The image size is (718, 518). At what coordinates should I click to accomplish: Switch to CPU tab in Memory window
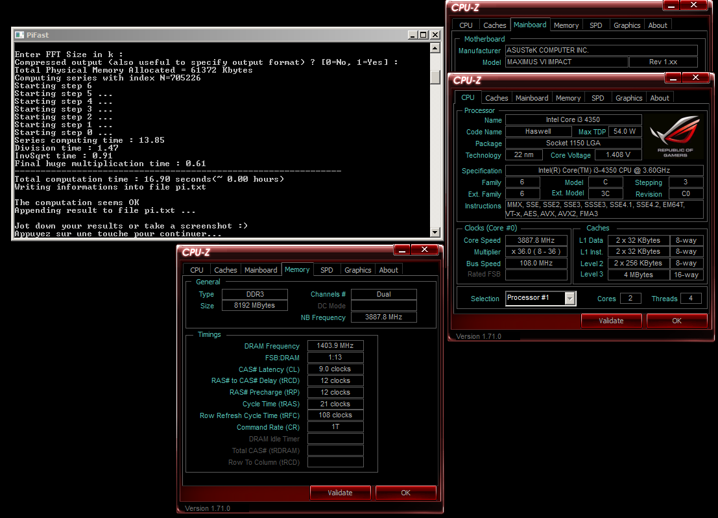[197, 270]
